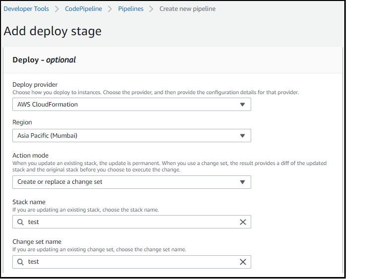Click the Deploy - optional section header
This screenshot has width=377, height=279.
point(44,60)
